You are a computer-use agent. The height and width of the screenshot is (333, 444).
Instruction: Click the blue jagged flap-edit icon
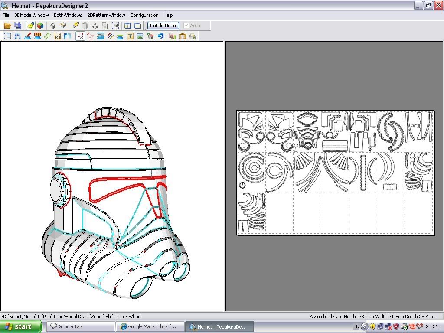pos(100,36)
